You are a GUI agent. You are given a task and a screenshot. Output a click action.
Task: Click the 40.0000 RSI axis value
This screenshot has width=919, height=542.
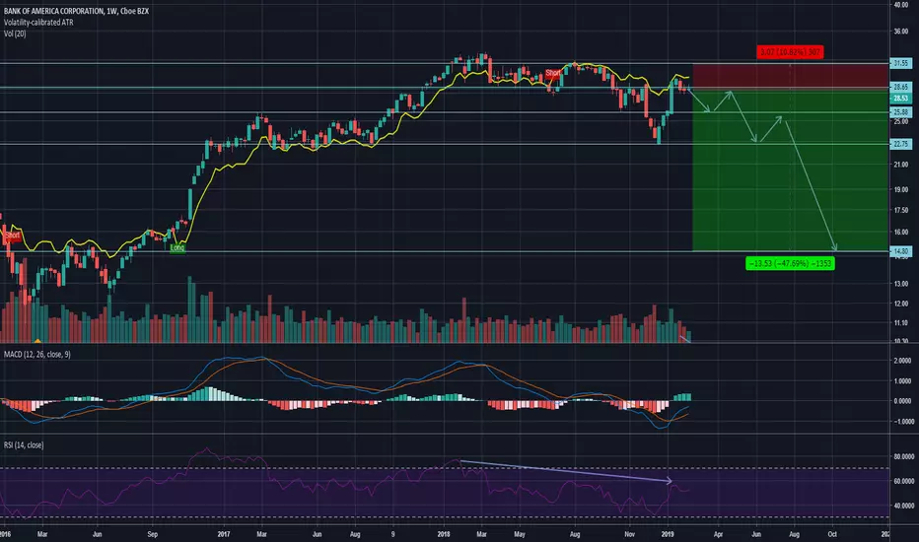[x=903, y=506]
